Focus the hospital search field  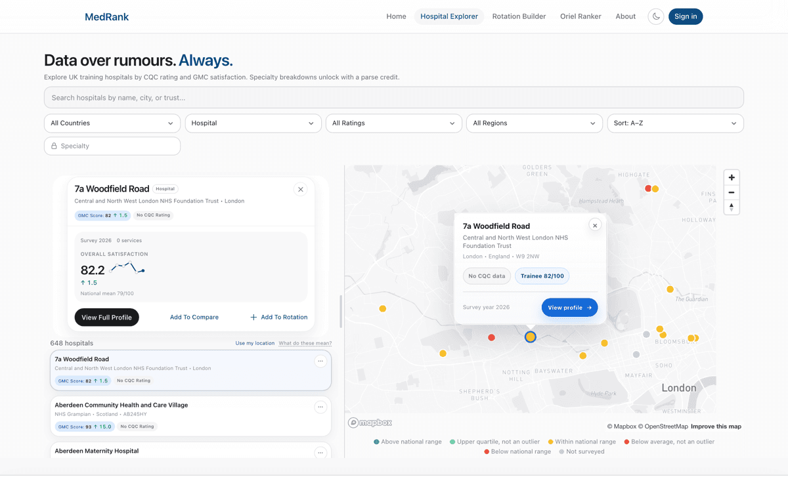[x=394, y=98]
